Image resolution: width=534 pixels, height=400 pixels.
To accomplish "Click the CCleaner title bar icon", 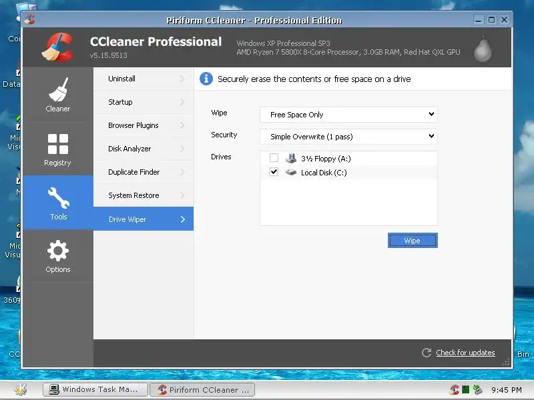I will [29, 19].
